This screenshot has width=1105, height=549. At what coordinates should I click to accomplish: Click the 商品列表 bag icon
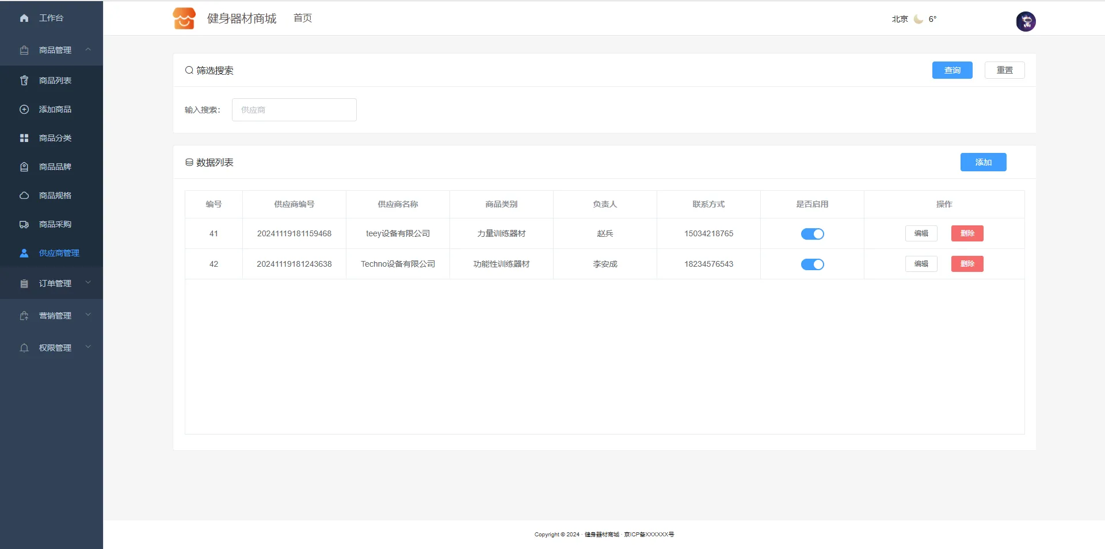[24, 80]
